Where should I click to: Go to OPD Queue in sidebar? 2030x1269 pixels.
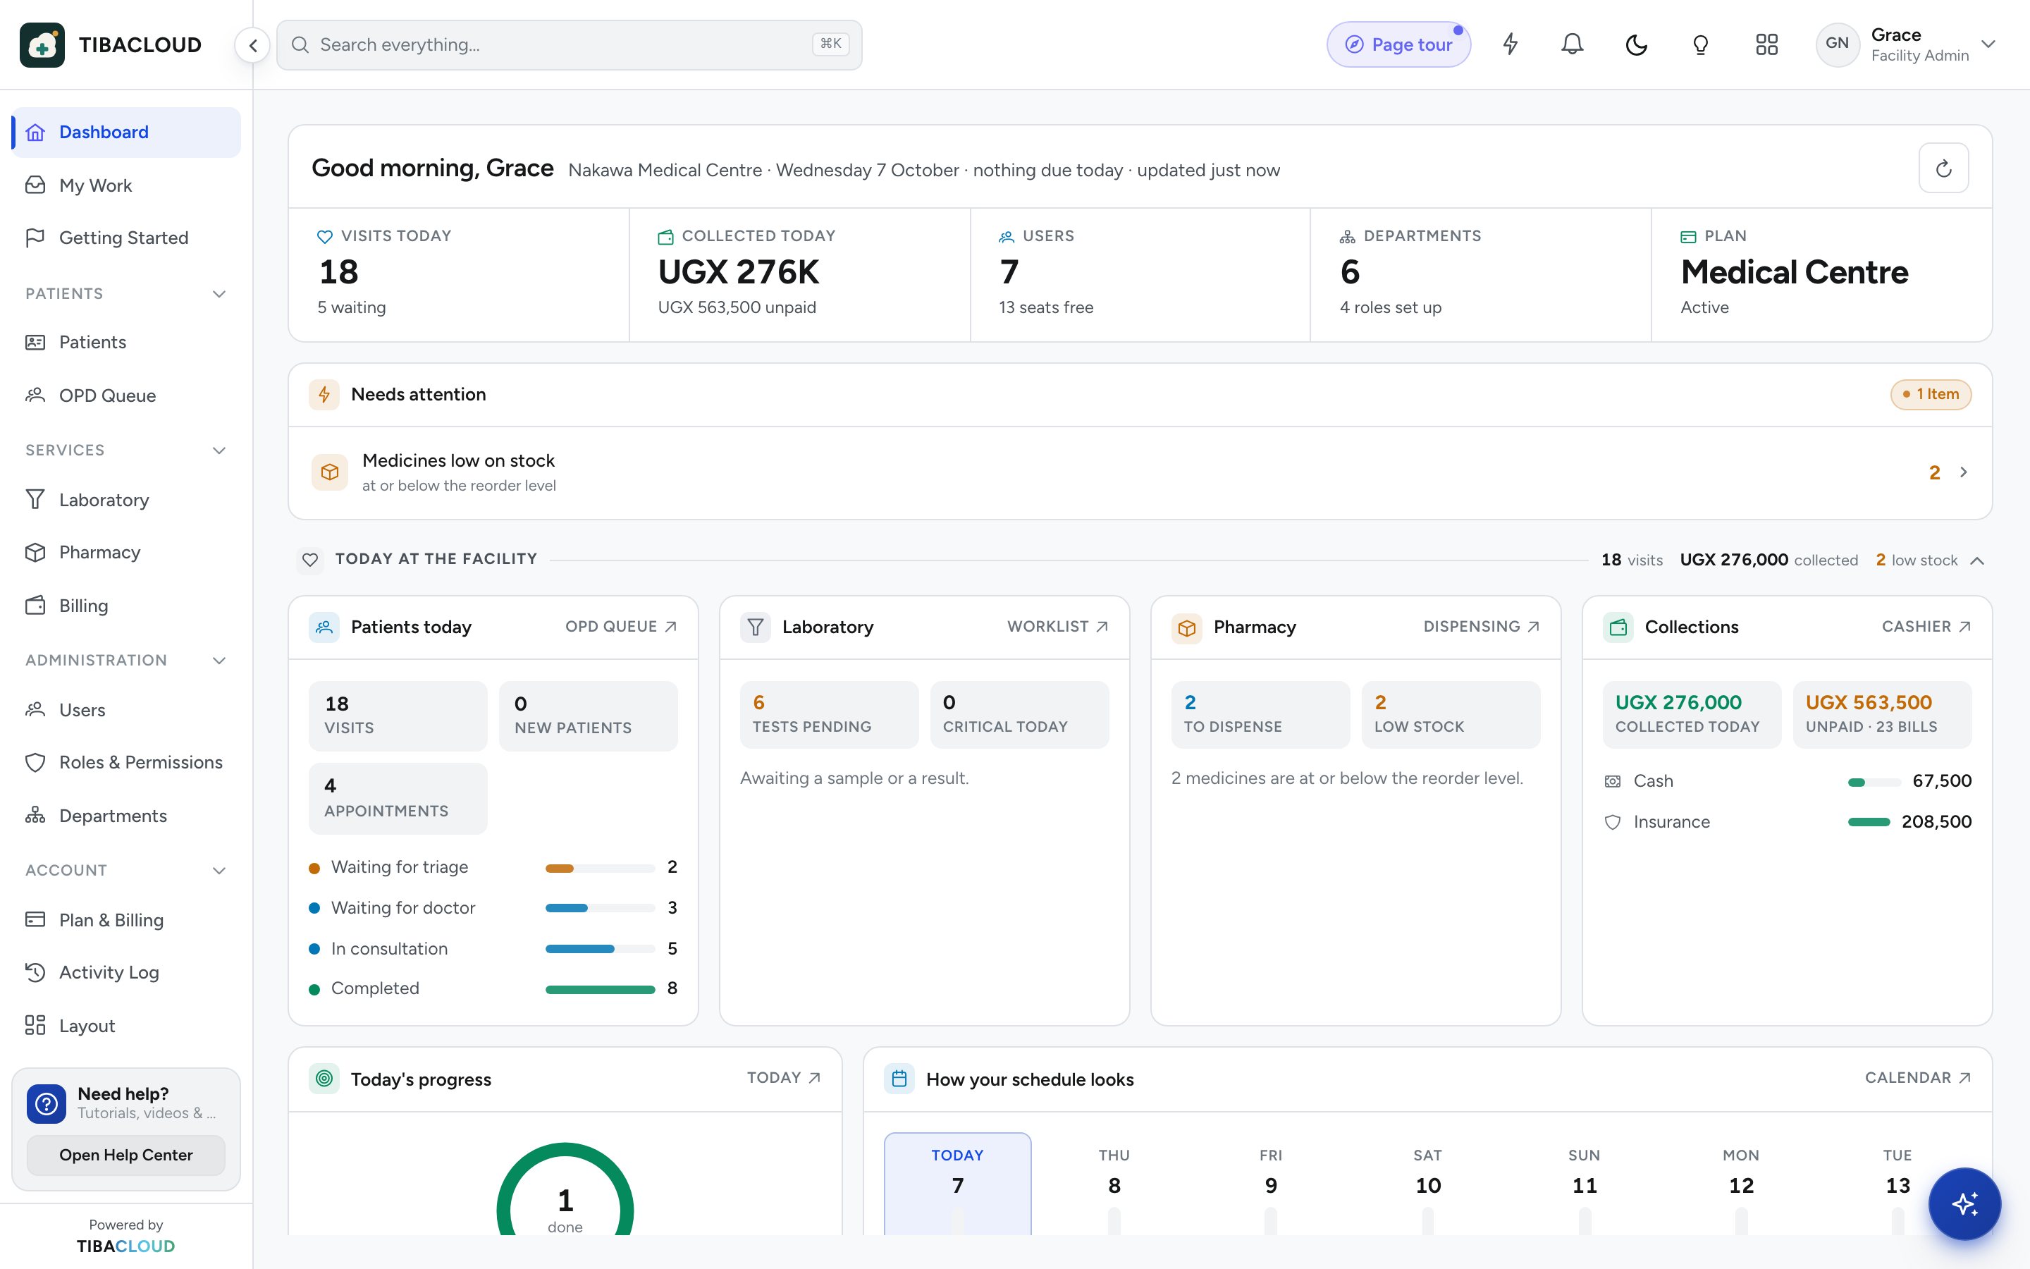click(126, 396)
